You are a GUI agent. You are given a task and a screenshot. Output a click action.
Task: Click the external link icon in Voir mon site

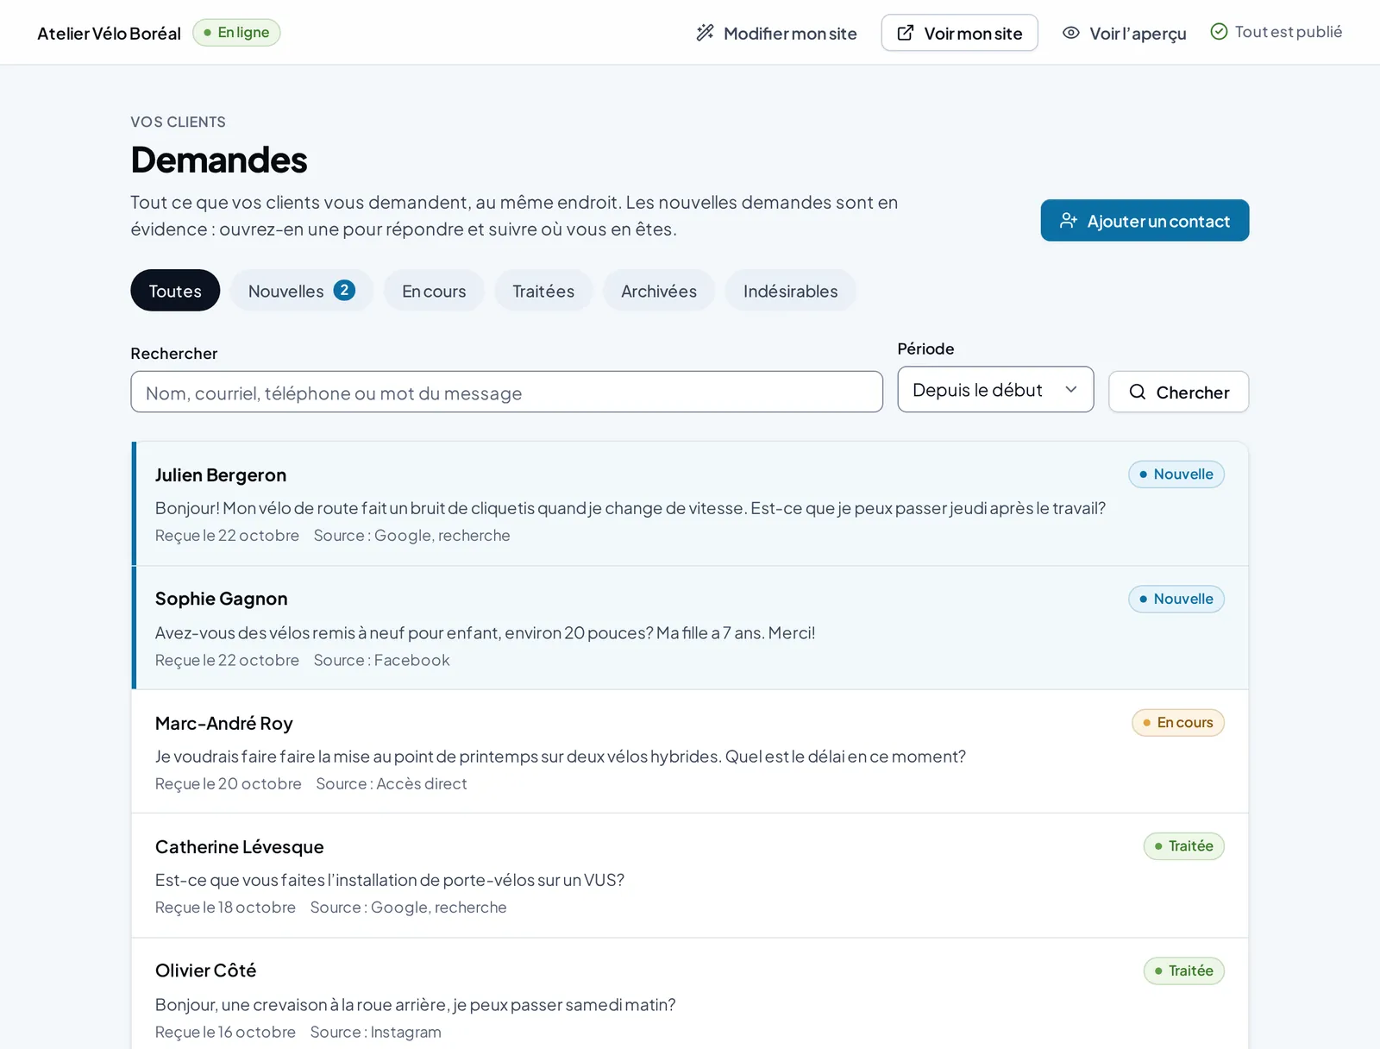pos(906,33)
